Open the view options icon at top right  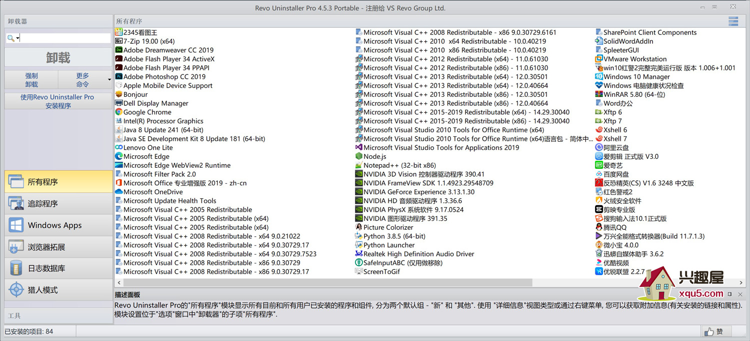[733, 21]
